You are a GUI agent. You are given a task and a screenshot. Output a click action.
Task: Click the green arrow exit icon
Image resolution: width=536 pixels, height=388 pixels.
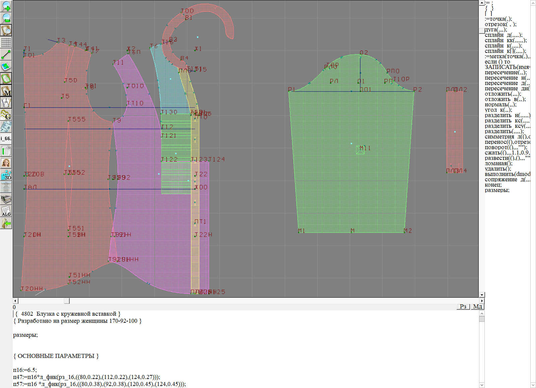pyautogui.click(x=6, y=223)
